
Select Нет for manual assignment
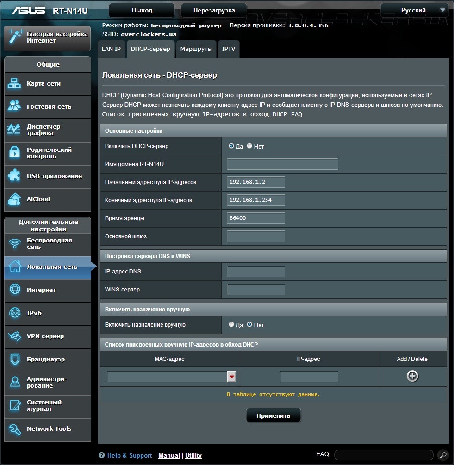pos(249,324)
